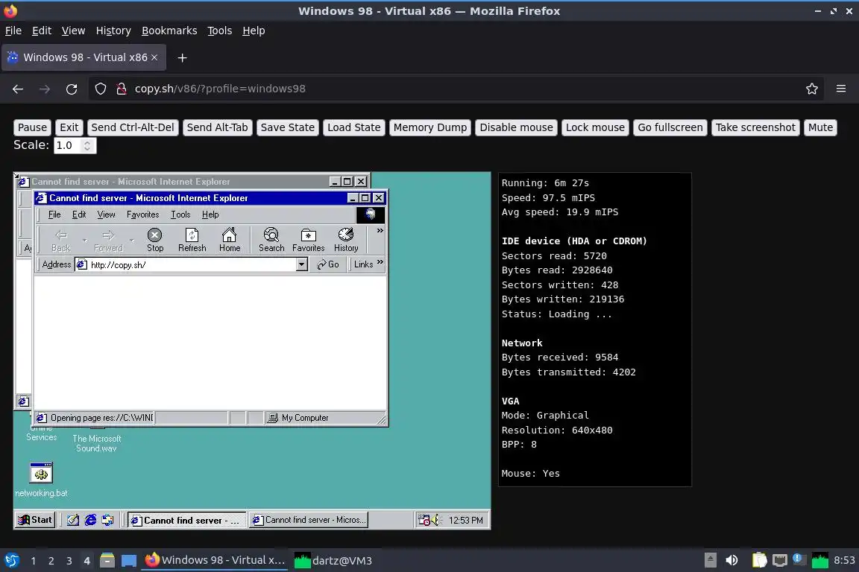This screenshot has width=859, height=572.
Task: Open a new Firefox tab
Action: click(183, 57)
